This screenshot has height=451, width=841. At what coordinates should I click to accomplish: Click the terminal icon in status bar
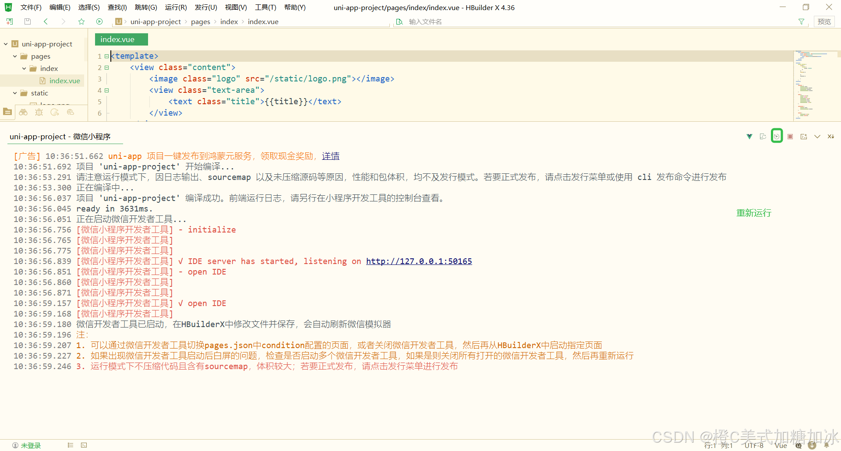[84, 445]
